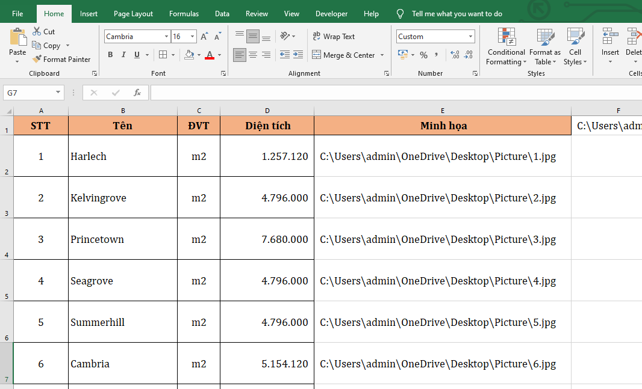
Task: Click the Cut scissors icon
Action: coord(37,31)
